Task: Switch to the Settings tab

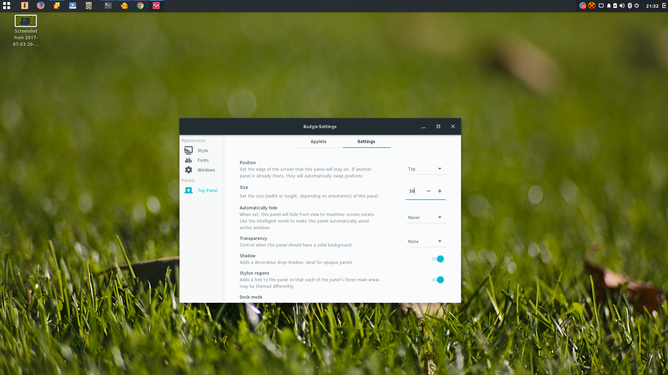Action: (366, 141)
